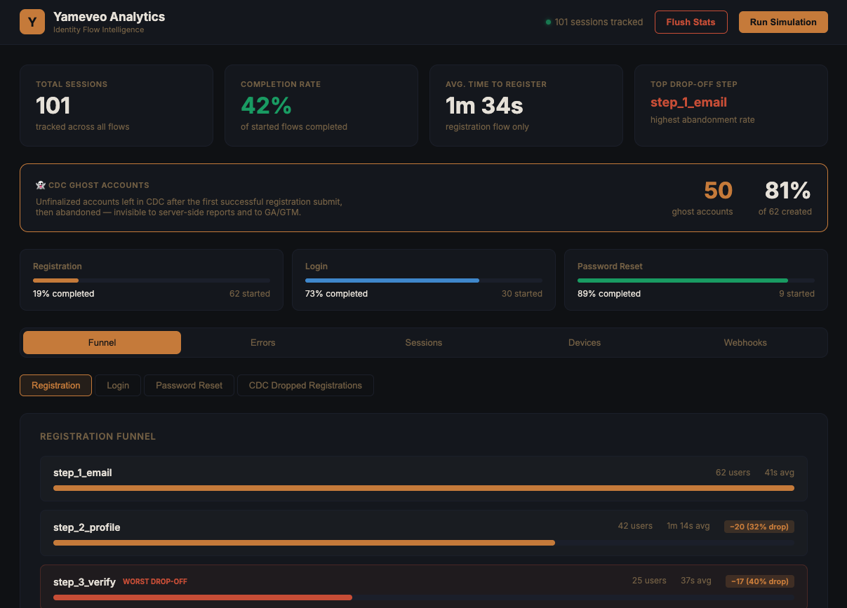Click the Registration completion progress bar
The height and width of the screenshot is (608, 847).
pos(152,281)
